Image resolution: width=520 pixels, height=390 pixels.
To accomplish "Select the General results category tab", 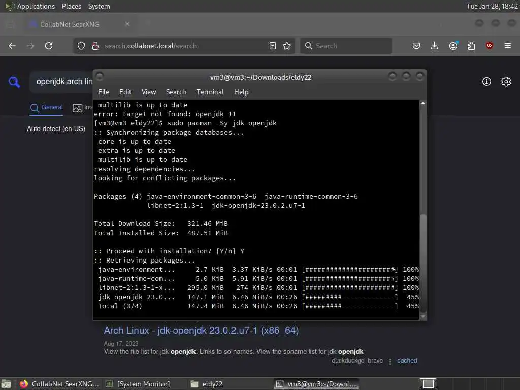I will pos(46,107).
